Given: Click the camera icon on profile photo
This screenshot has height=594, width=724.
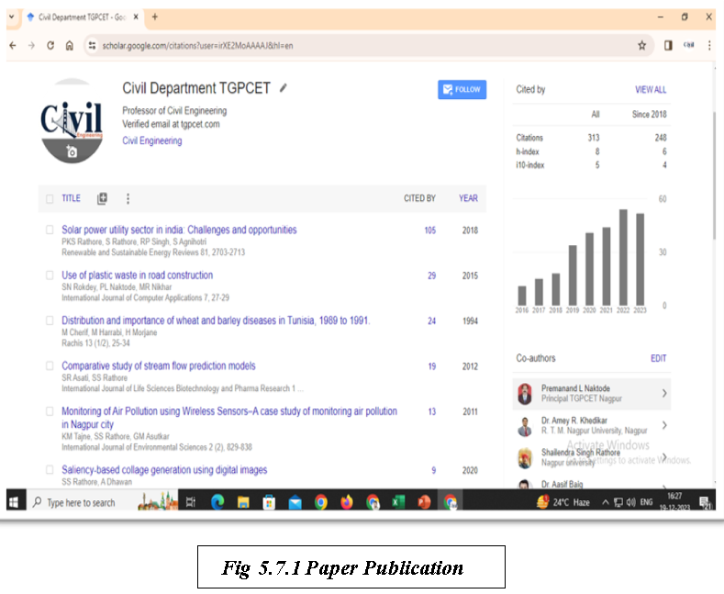Looking at the screenshot, I should pos(72,151).
